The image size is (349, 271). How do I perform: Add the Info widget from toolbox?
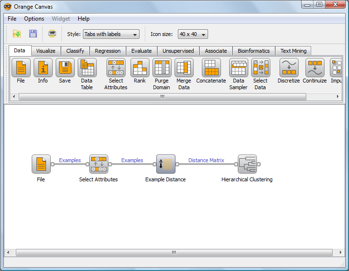pos(43,68)
